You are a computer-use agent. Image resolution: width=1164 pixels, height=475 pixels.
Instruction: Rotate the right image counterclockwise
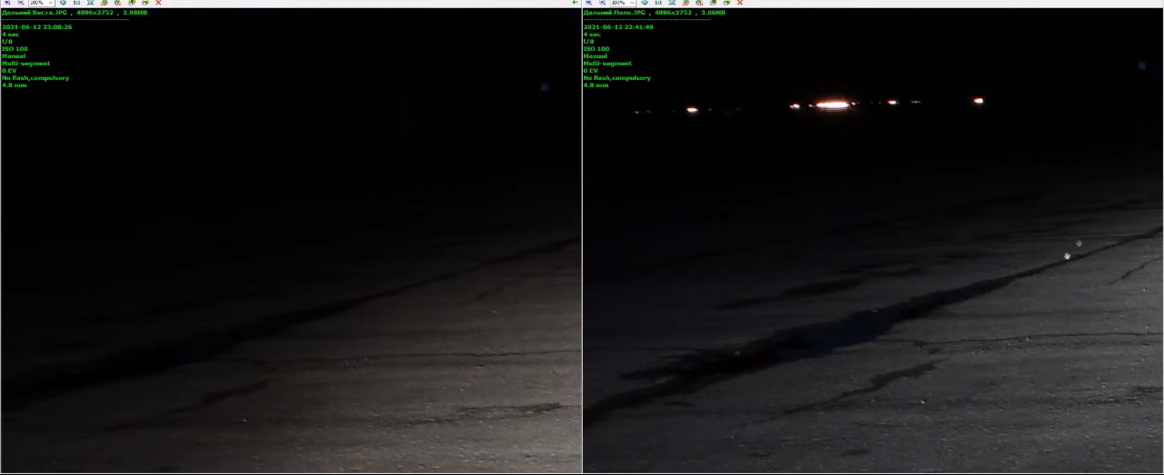click(686, 3)
